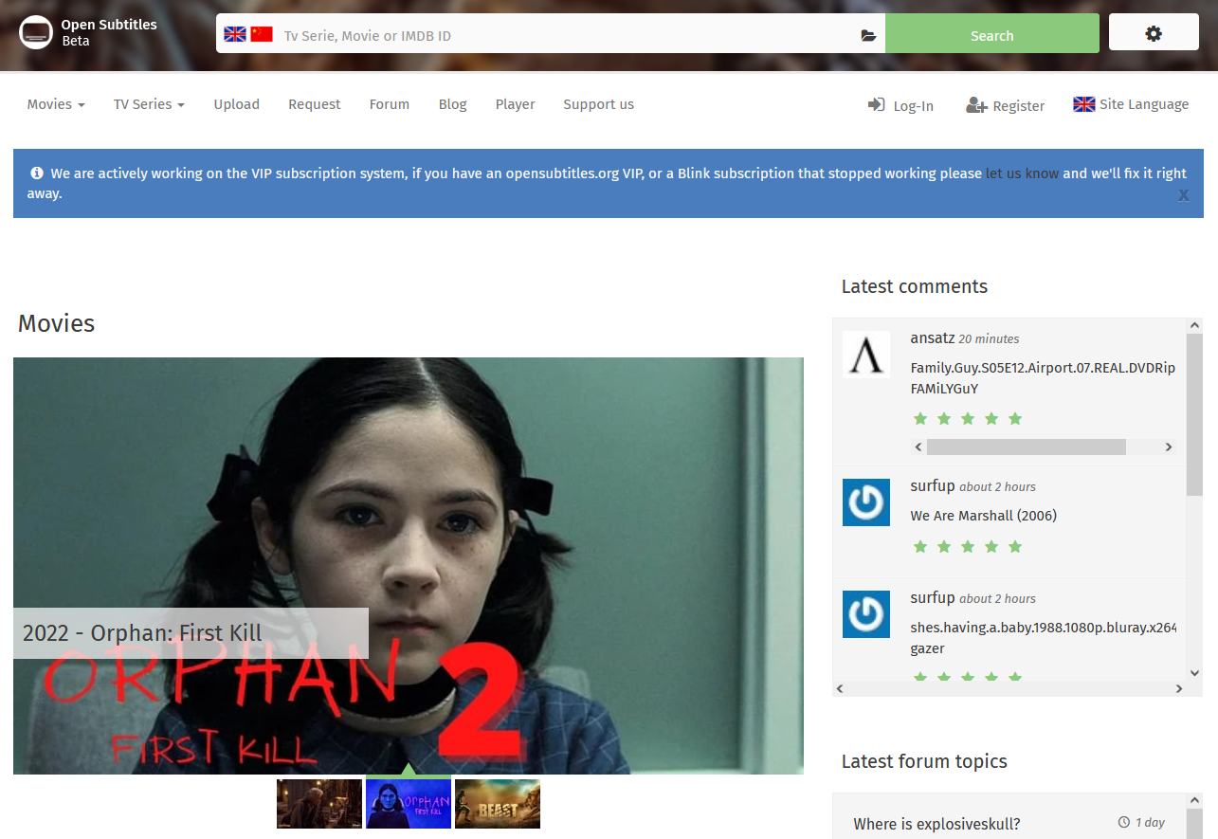This screenshot has width=1218, height=839.
Task: Open 'Where is explosiveskull?' forum topic
Action: click(x=936, y=824)
